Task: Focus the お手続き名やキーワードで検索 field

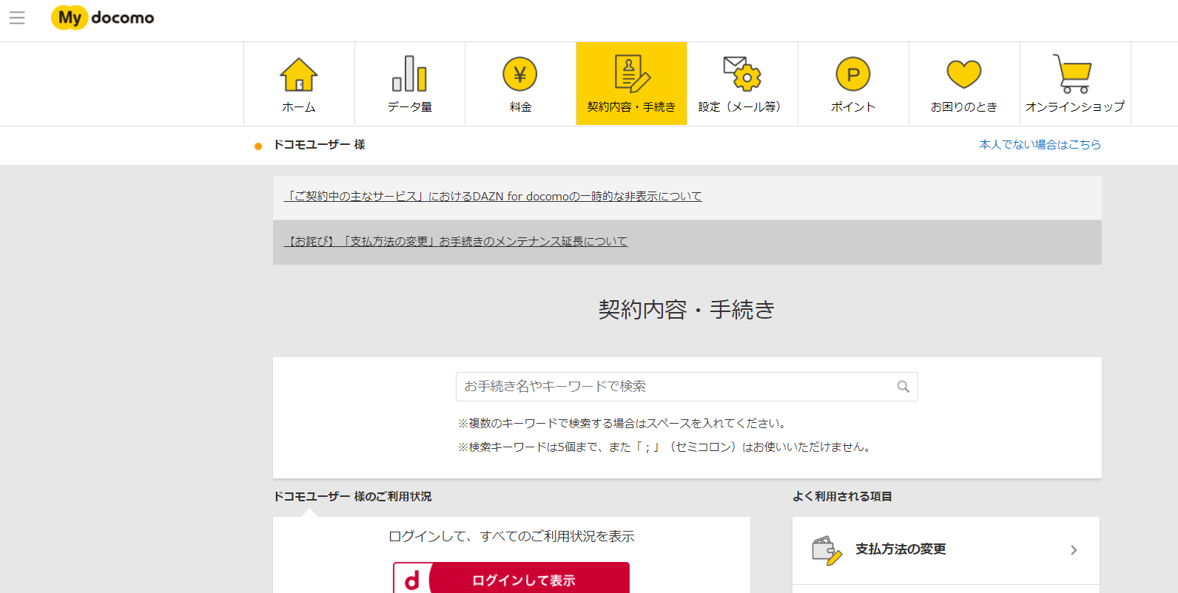Action: click(687, 387)
